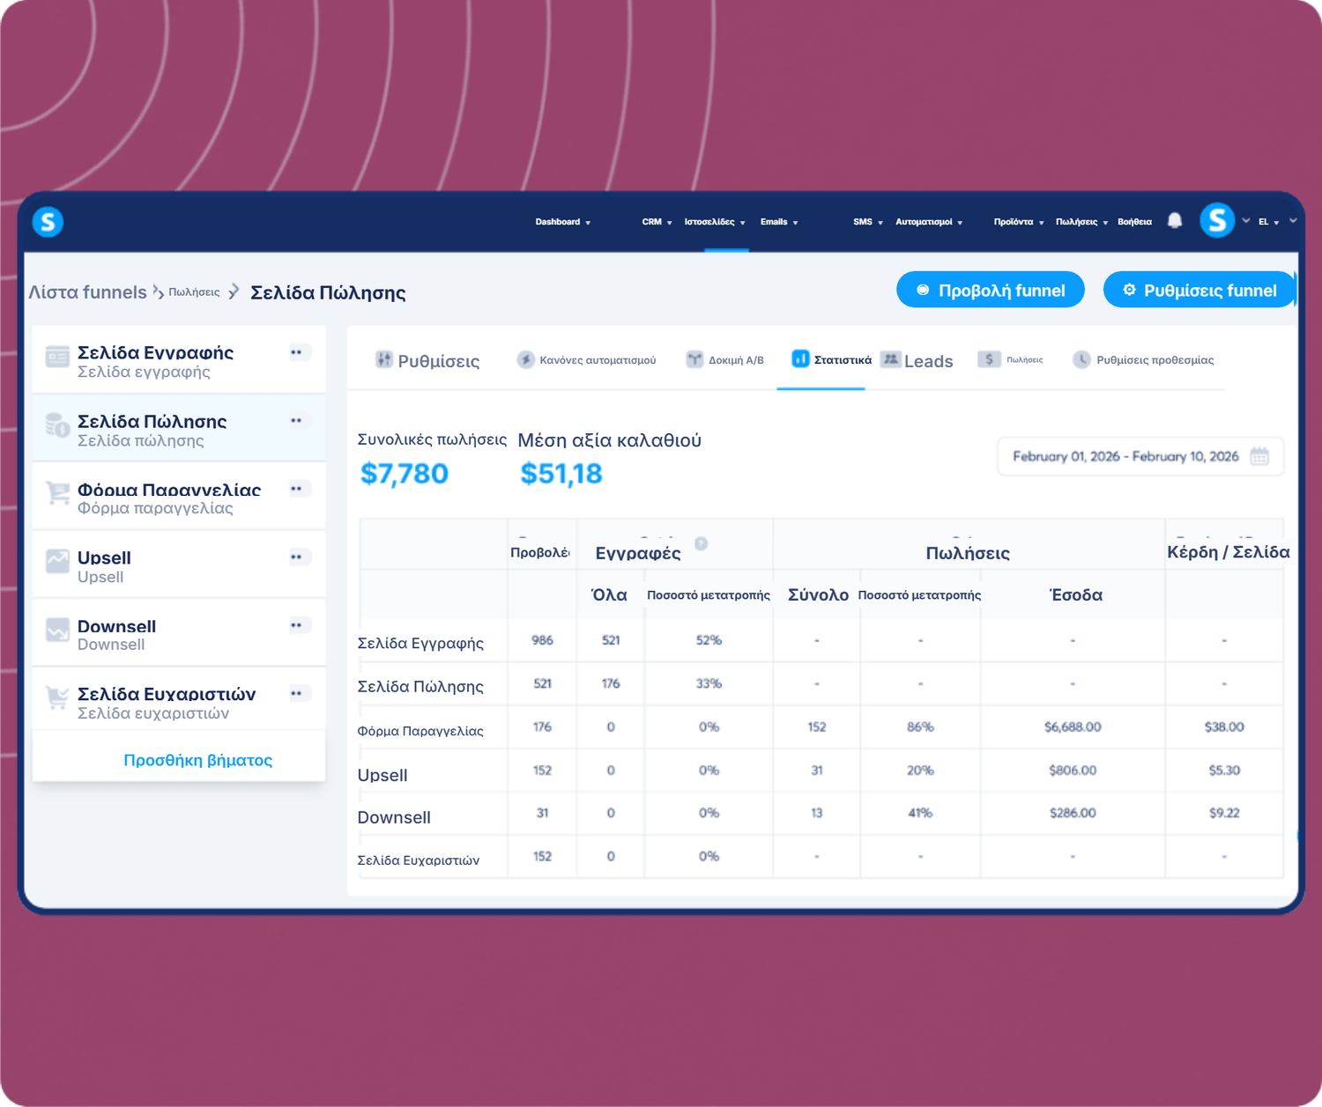Click the $6,688.00 revenue cell
This screenshot has height=1107, width=1322.
[x=1073, y=727]
